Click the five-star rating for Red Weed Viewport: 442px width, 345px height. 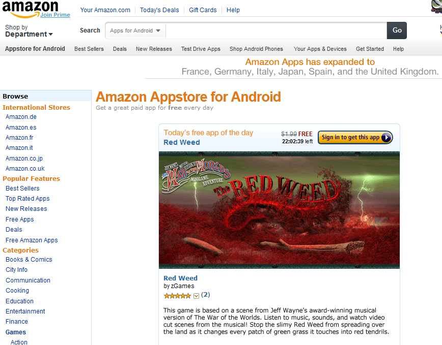pyautogui.click(x=177, y=296)
